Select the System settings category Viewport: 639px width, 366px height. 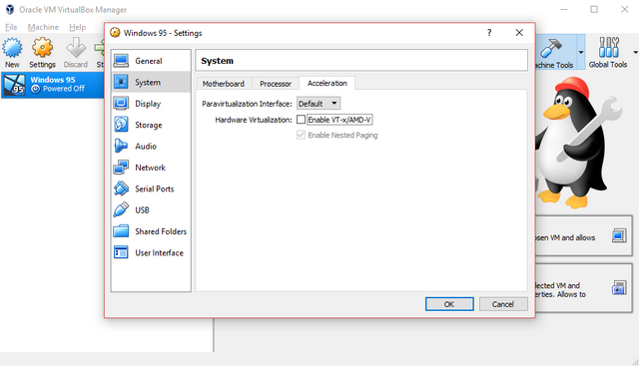(151, 82)
